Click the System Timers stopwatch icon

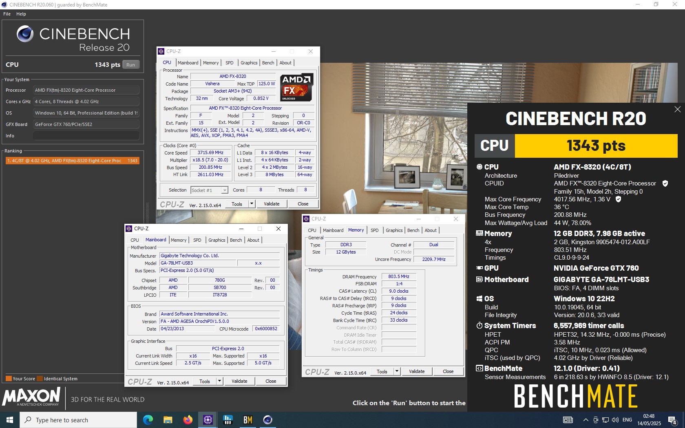(479, 325)
